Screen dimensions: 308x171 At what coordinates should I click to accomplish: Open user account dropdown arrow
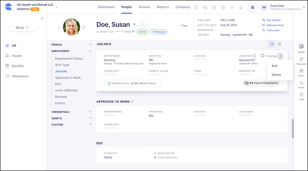304,7
